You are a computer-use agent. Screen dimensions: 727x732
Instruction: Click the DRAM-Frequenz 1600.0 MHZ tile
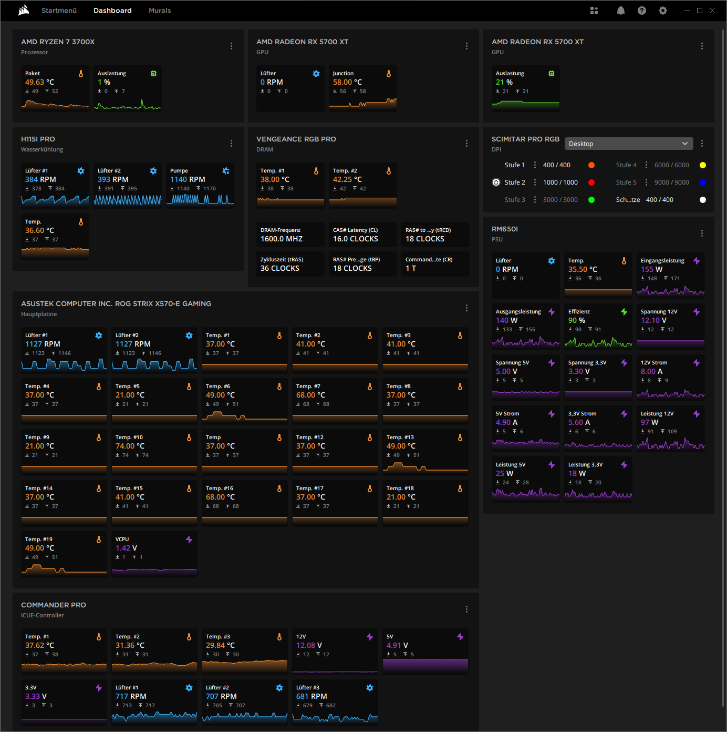(290, 235)
